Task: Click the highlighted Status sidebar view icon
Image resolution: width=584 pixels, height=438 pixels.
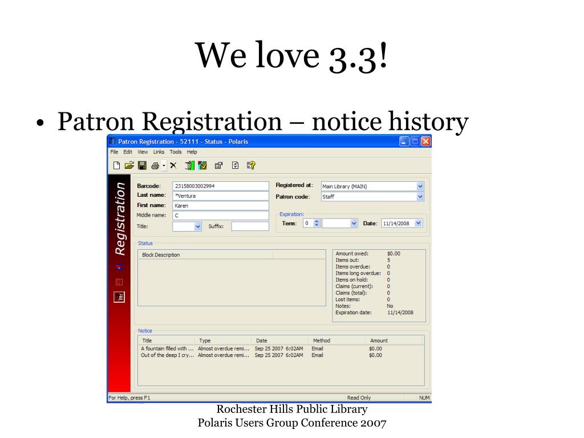Action: pyautogui.click(x=119, y=297)
